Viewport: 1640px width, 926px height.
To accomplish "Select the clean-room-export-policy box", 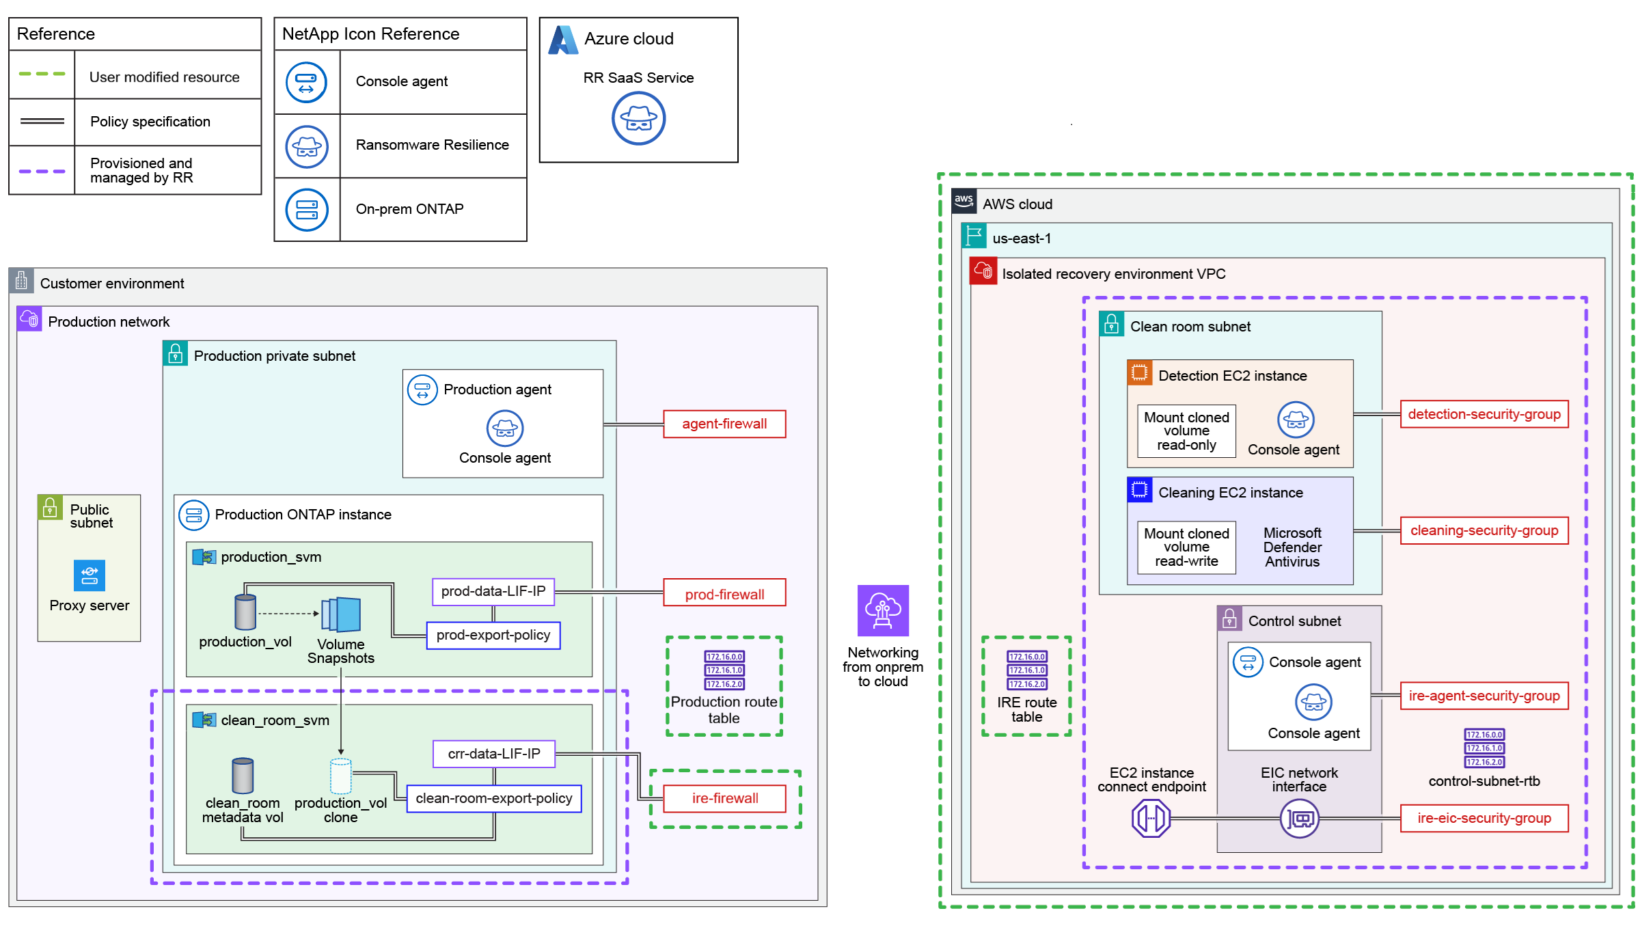I will point(494,798).
